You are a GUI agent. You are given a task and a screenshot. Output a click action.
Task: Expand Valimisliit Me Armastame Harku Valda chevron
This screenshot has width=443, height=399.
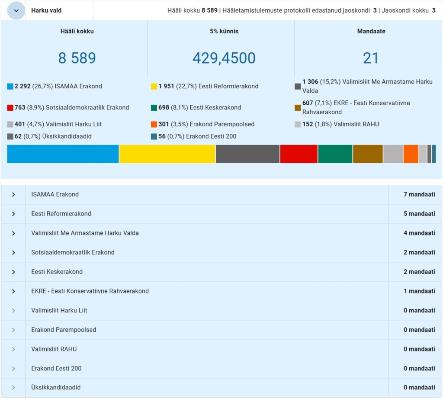pos(13,233)
